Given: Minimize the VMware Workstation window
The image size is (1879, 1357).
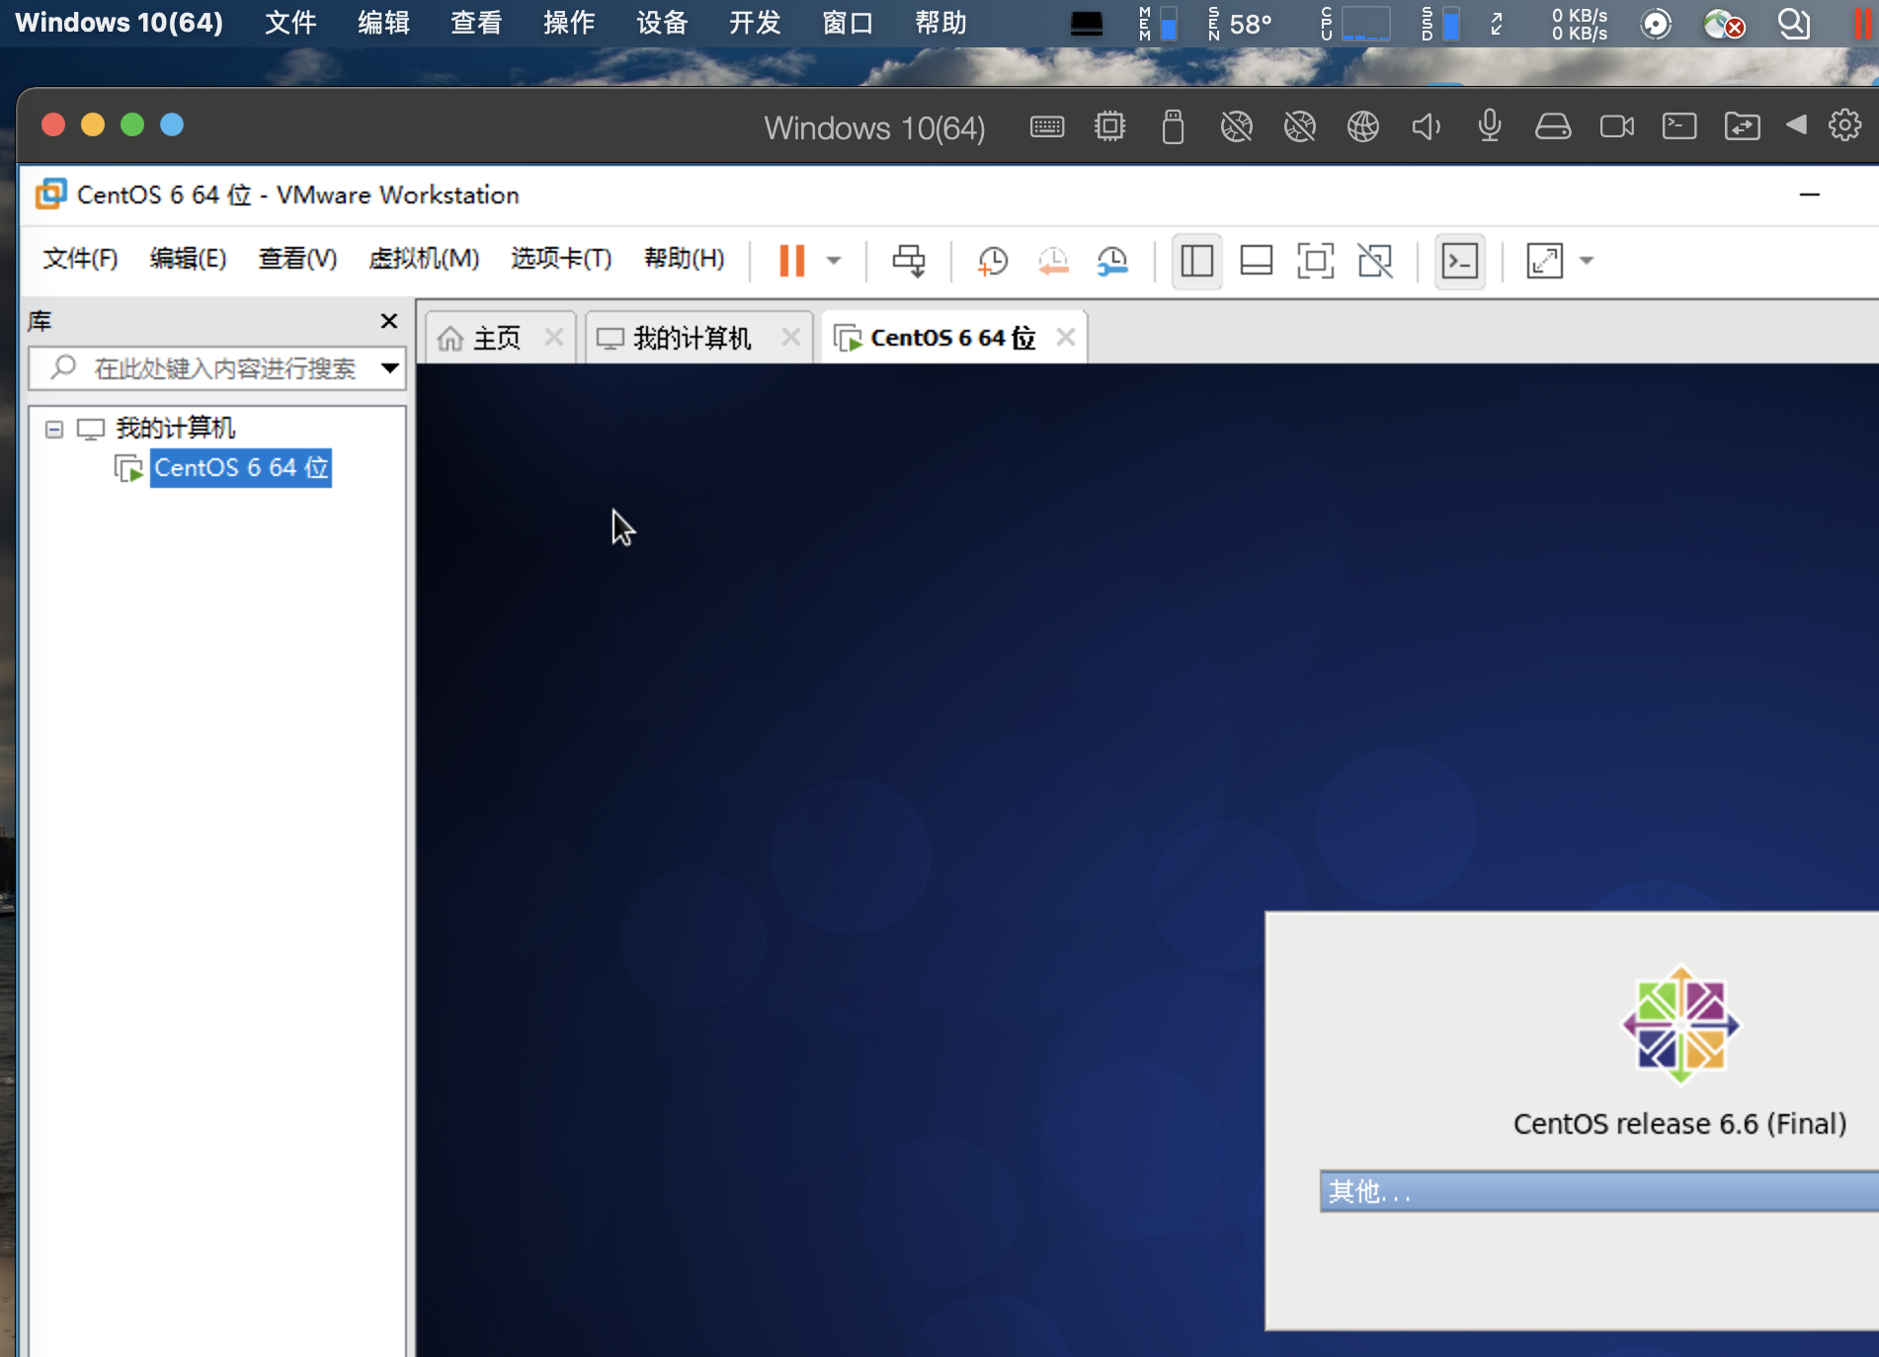Looking at the screenshot, I should [1810, 195].
